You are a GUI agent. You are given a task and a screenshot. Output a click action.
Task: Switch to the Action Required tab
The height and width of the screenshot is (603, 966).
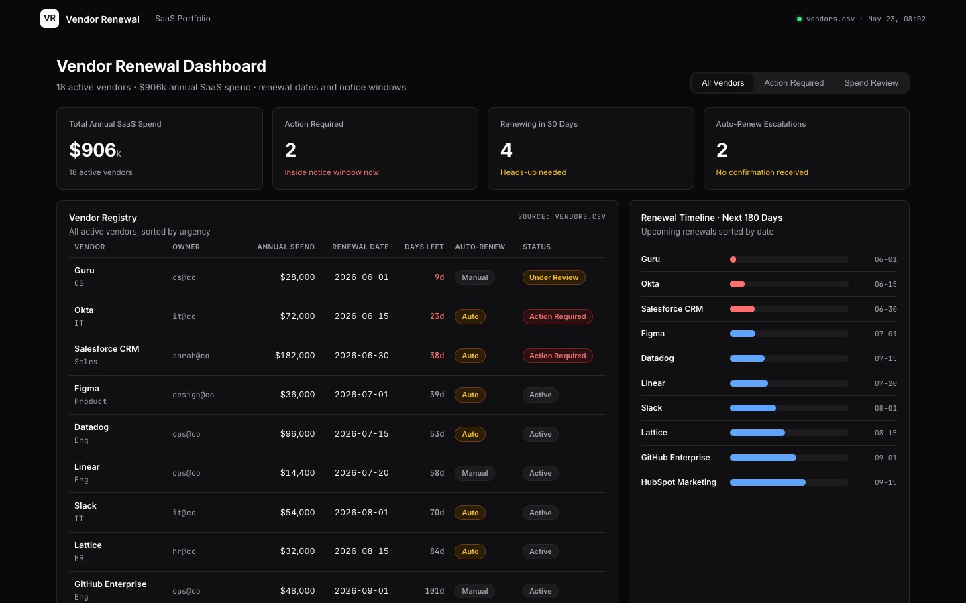(794, 83)
